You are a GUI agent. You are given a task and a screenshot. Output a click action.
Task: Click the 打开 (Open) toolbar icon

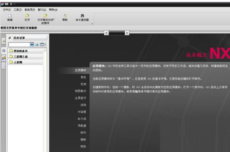(27, 17)
